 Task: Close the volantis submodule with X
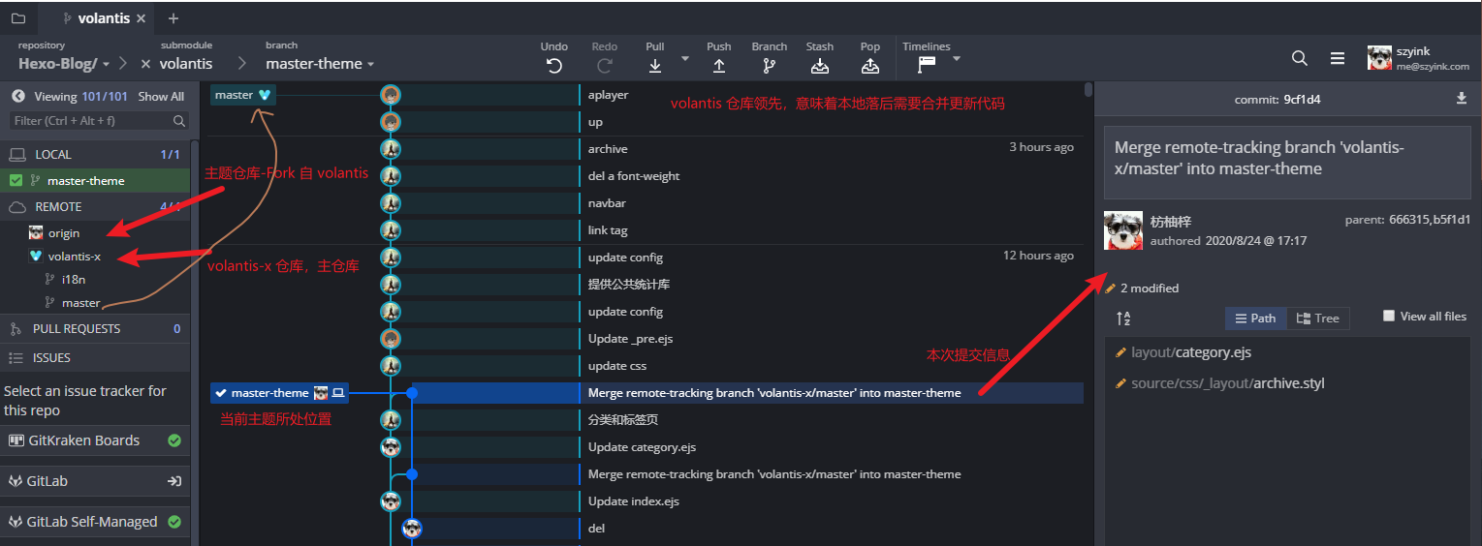coord(145,64)
